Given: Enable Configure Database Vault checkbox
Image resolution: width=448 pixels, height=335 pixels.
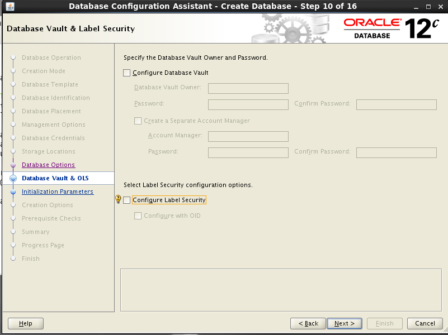Looking at the screenshot, I should click(x=126, y=73).
